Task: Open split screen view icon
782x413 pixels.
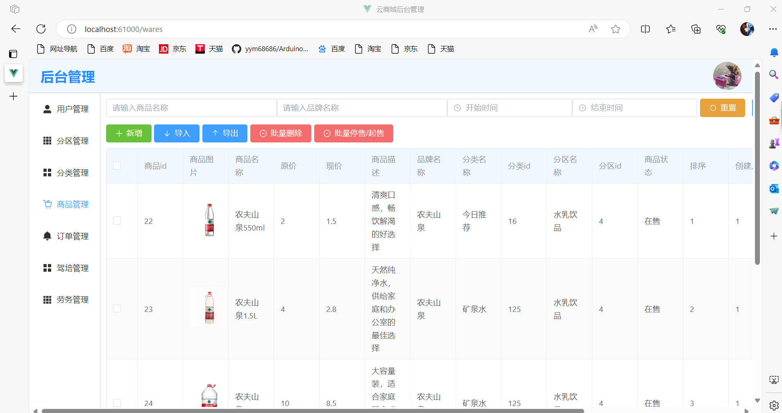Action: coord(645,29)
